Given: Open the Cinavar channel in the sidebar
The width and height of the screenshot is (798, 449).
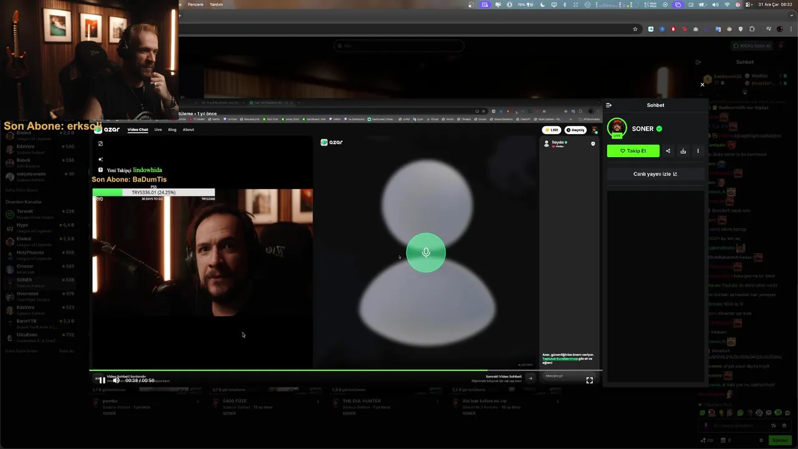Looking at the screenshot, I should [40, 268].
